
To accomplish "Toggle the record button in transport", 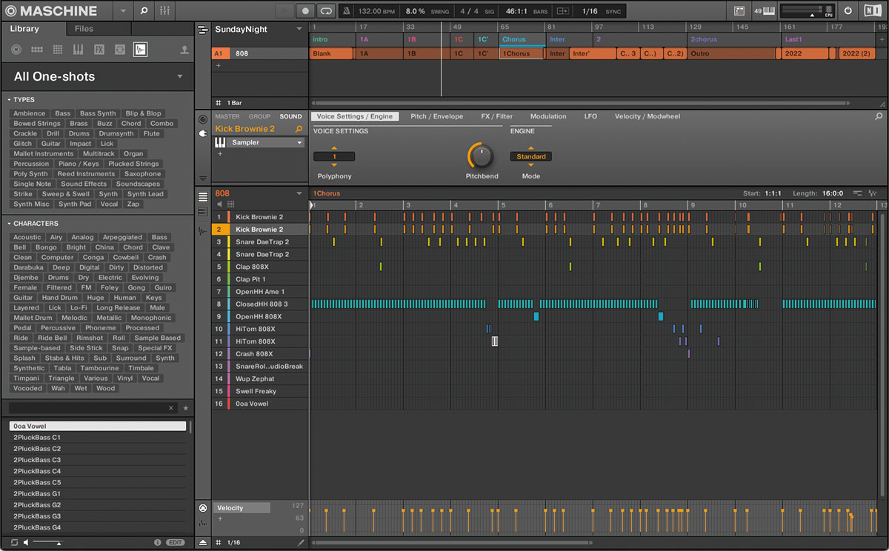I will [304, 10].
